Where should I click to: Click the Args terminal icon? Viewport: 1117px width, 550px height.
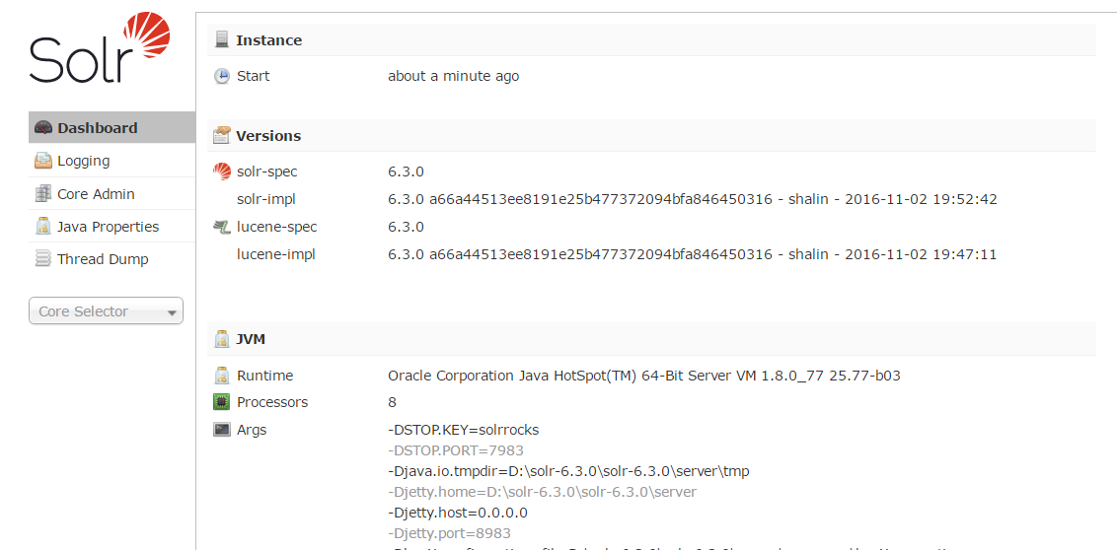(222, 430)
